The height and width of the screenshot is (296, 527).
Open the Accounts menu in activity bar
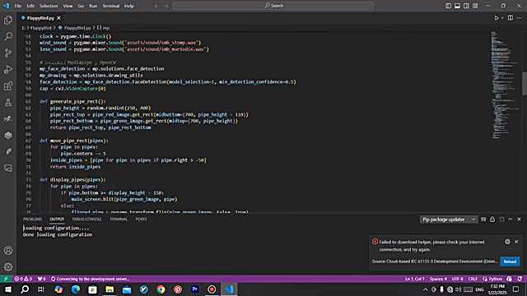[8, 250]
